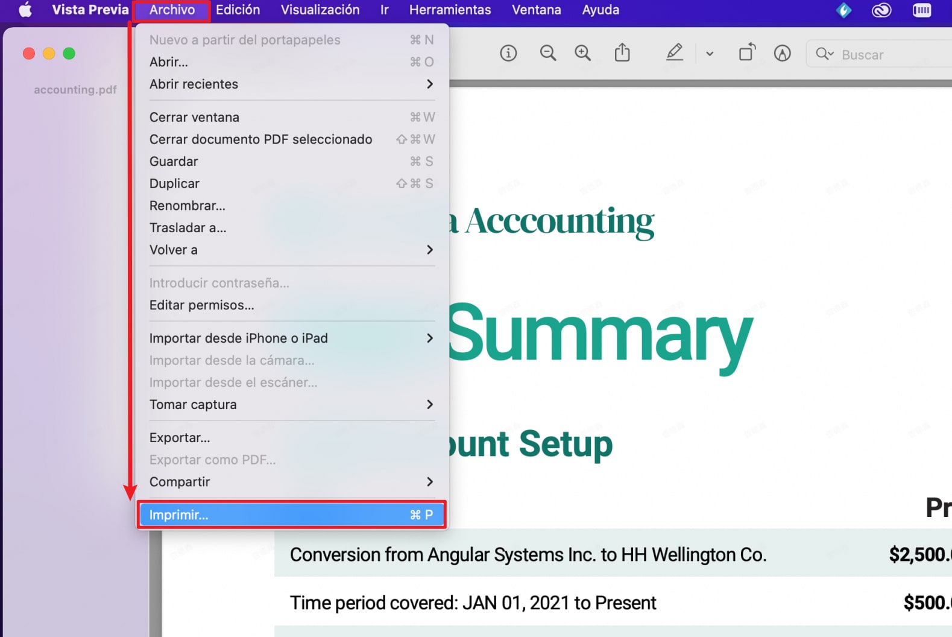Show the markup toolbar icon
This screenshot has height=637, width=952.
(782, 54)
